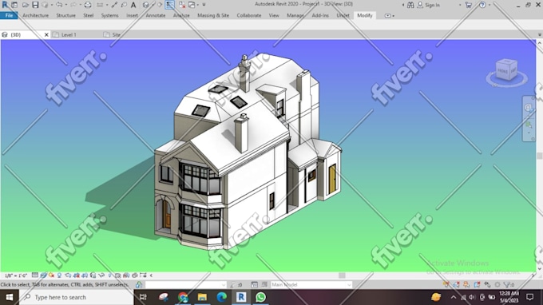This screenshot has width=543, height=305.
Task: Toggle Select Elements by Face icon
Action: tap(477, 284)
